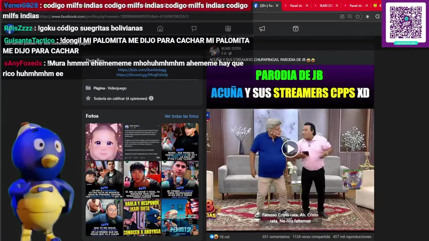
Task: Click the IKARI DOTA post avatar
Action: tap(214, 51)
